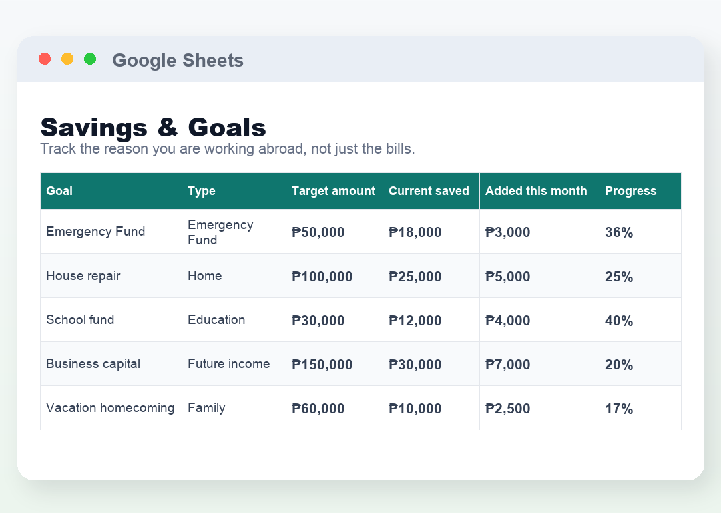Select the ₱4,000 added this month cell
This screenshot has width=721, height=513.
[x=539, y=320]
